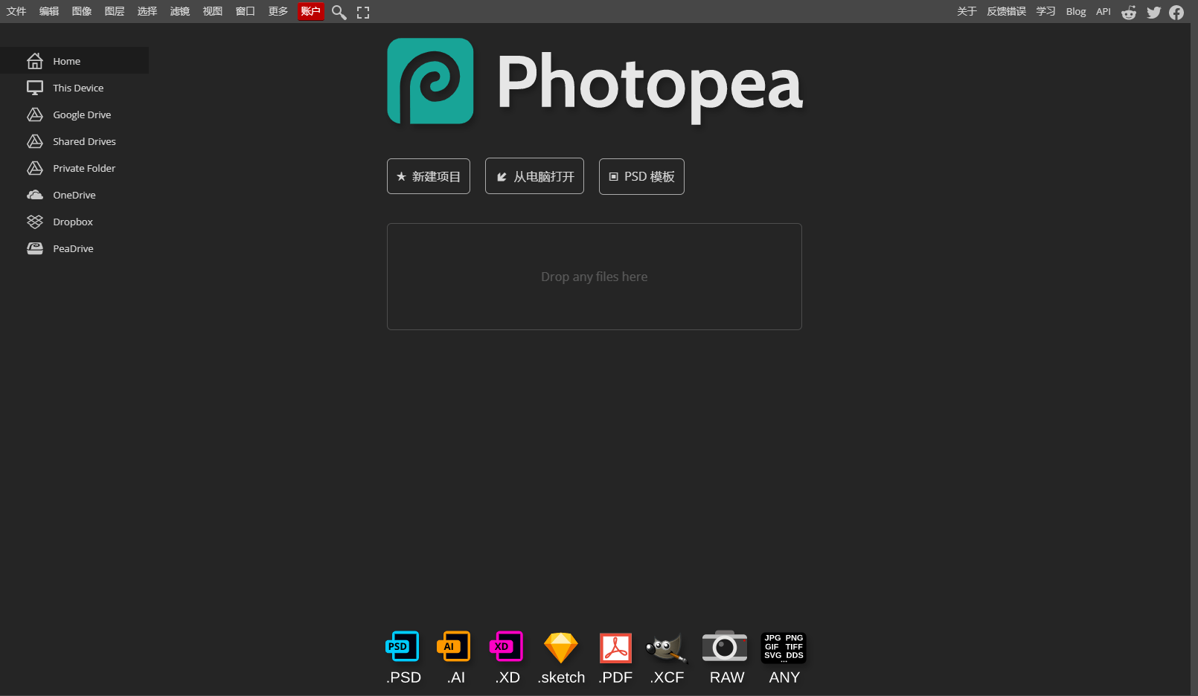
Task: Open Shared Drives storage
Action: click(x=74, y=141)
